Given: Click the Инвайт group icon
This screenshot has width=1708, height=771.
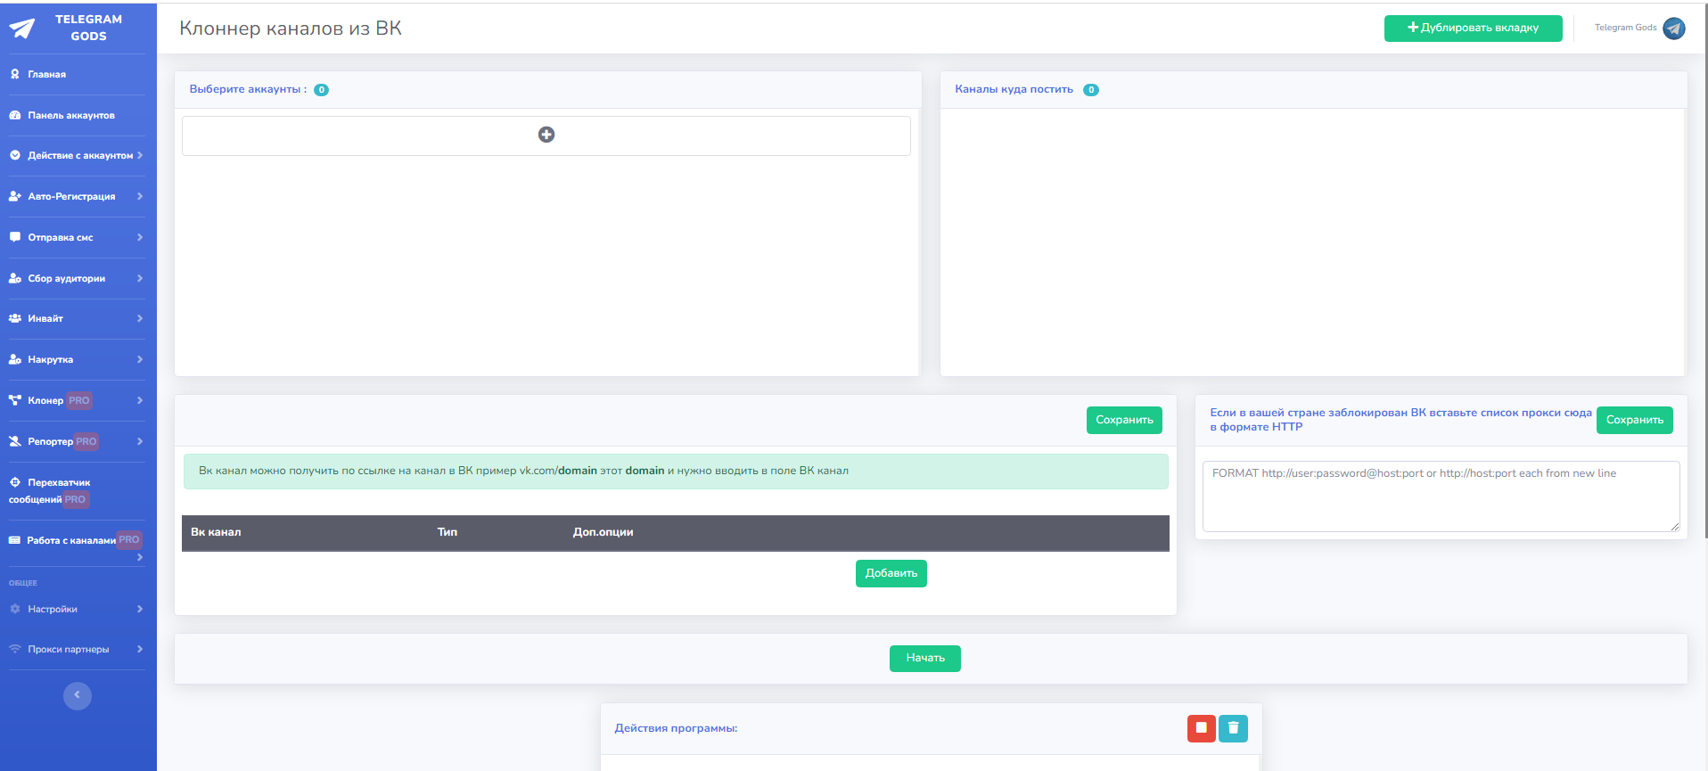Looking at the screenshot, I should point(15,318).
